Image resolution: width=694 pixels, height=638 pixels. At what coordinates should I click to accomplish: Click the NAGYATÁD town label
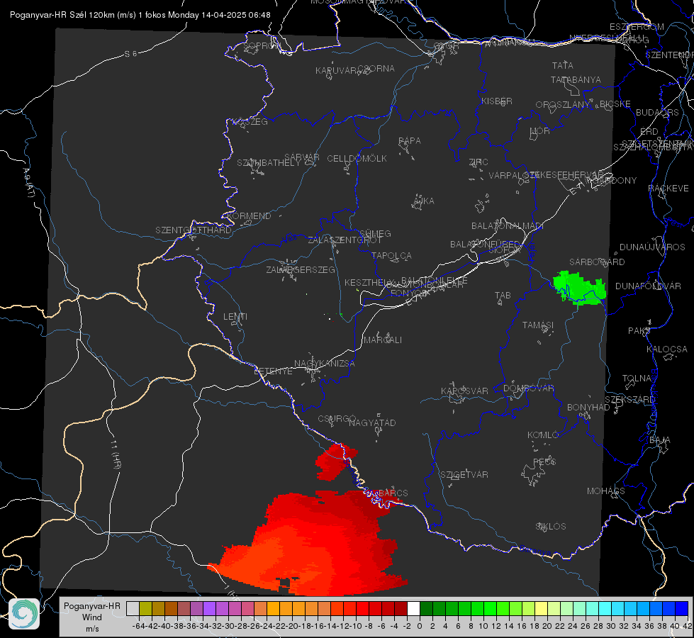[372, 422]
